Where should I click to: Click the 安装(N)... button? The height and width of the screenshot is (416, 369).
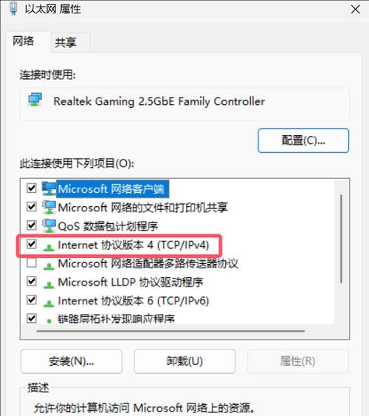point(72,361)
